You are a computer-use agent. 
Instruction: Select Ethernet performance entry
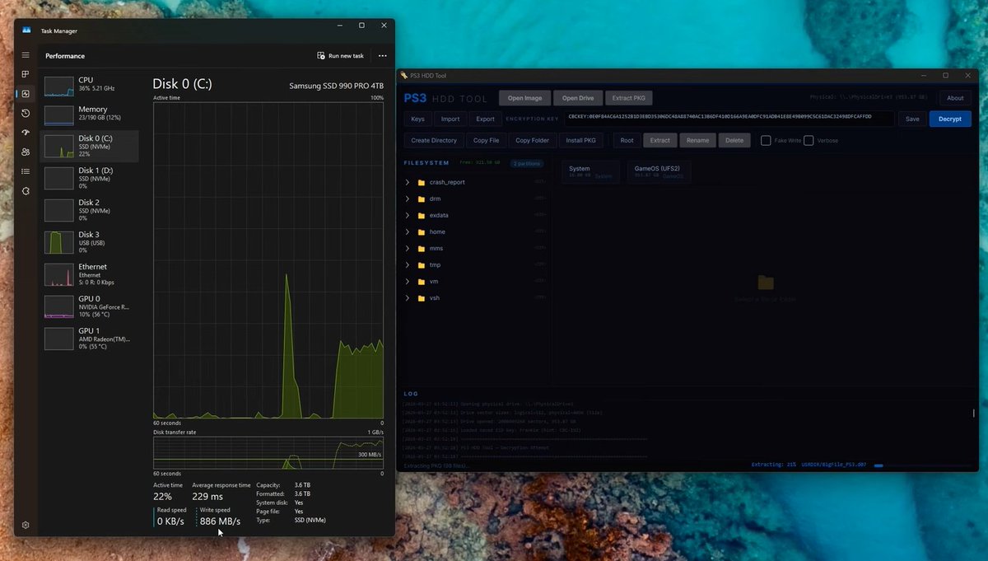click(90, 274)
